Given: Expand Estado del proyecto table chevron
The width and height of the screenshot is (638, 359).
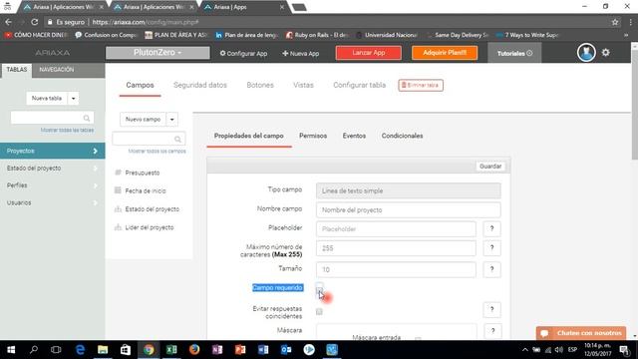Looking at the screenshot, I should point(96,169).
